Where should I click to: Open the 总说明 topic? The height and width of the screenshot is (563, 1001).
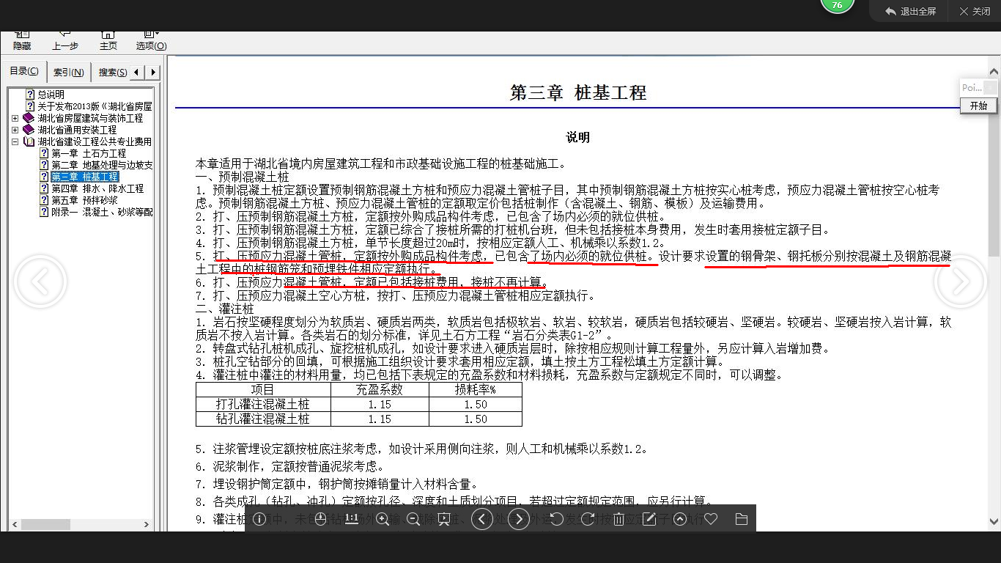(x=51, y=95)
